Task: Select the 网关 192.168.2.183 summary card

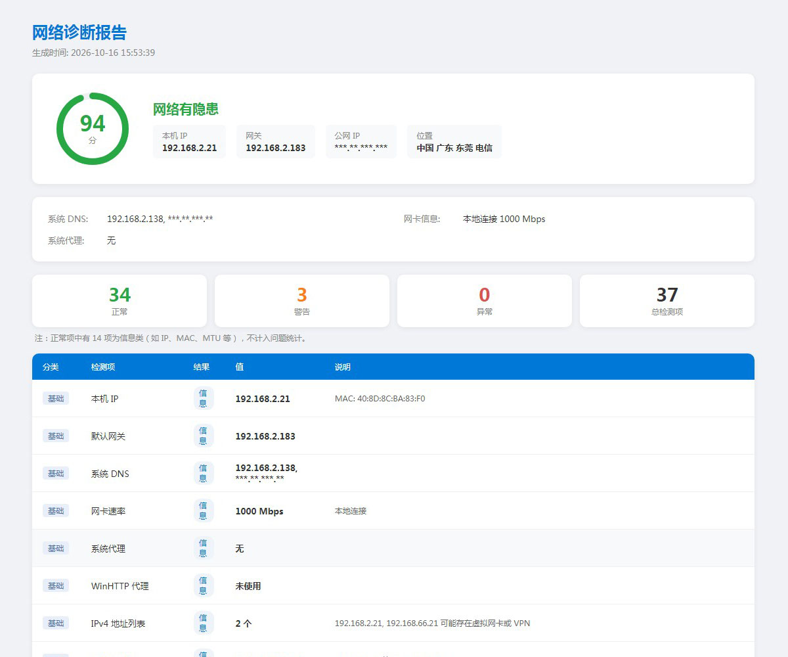Action: pyautogui.click(x=276, y=141)
